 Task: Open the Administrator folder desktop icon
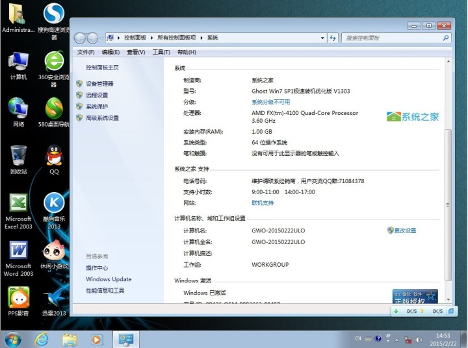[x=18, y=18]
